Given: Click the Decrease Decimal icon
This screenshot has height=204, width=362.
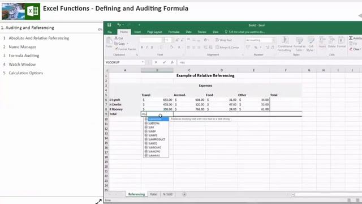Looking at the screenshot, I should click(273, 48).
